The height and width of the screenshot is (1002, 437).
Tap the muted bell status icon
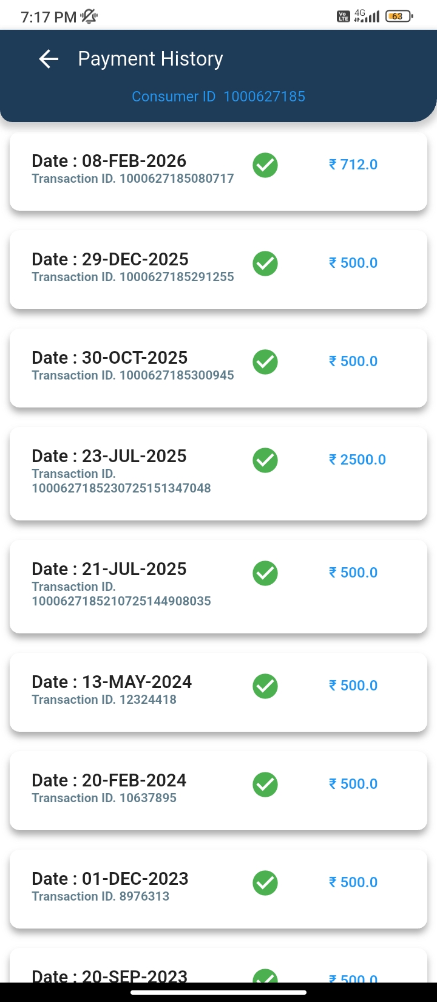[89, 16]
